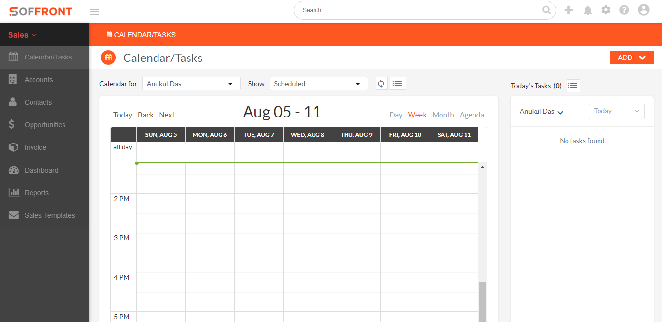Click the search magnifier icon
Image resolution: width=662 pixels, height=322 pixels.
(547, 10)
